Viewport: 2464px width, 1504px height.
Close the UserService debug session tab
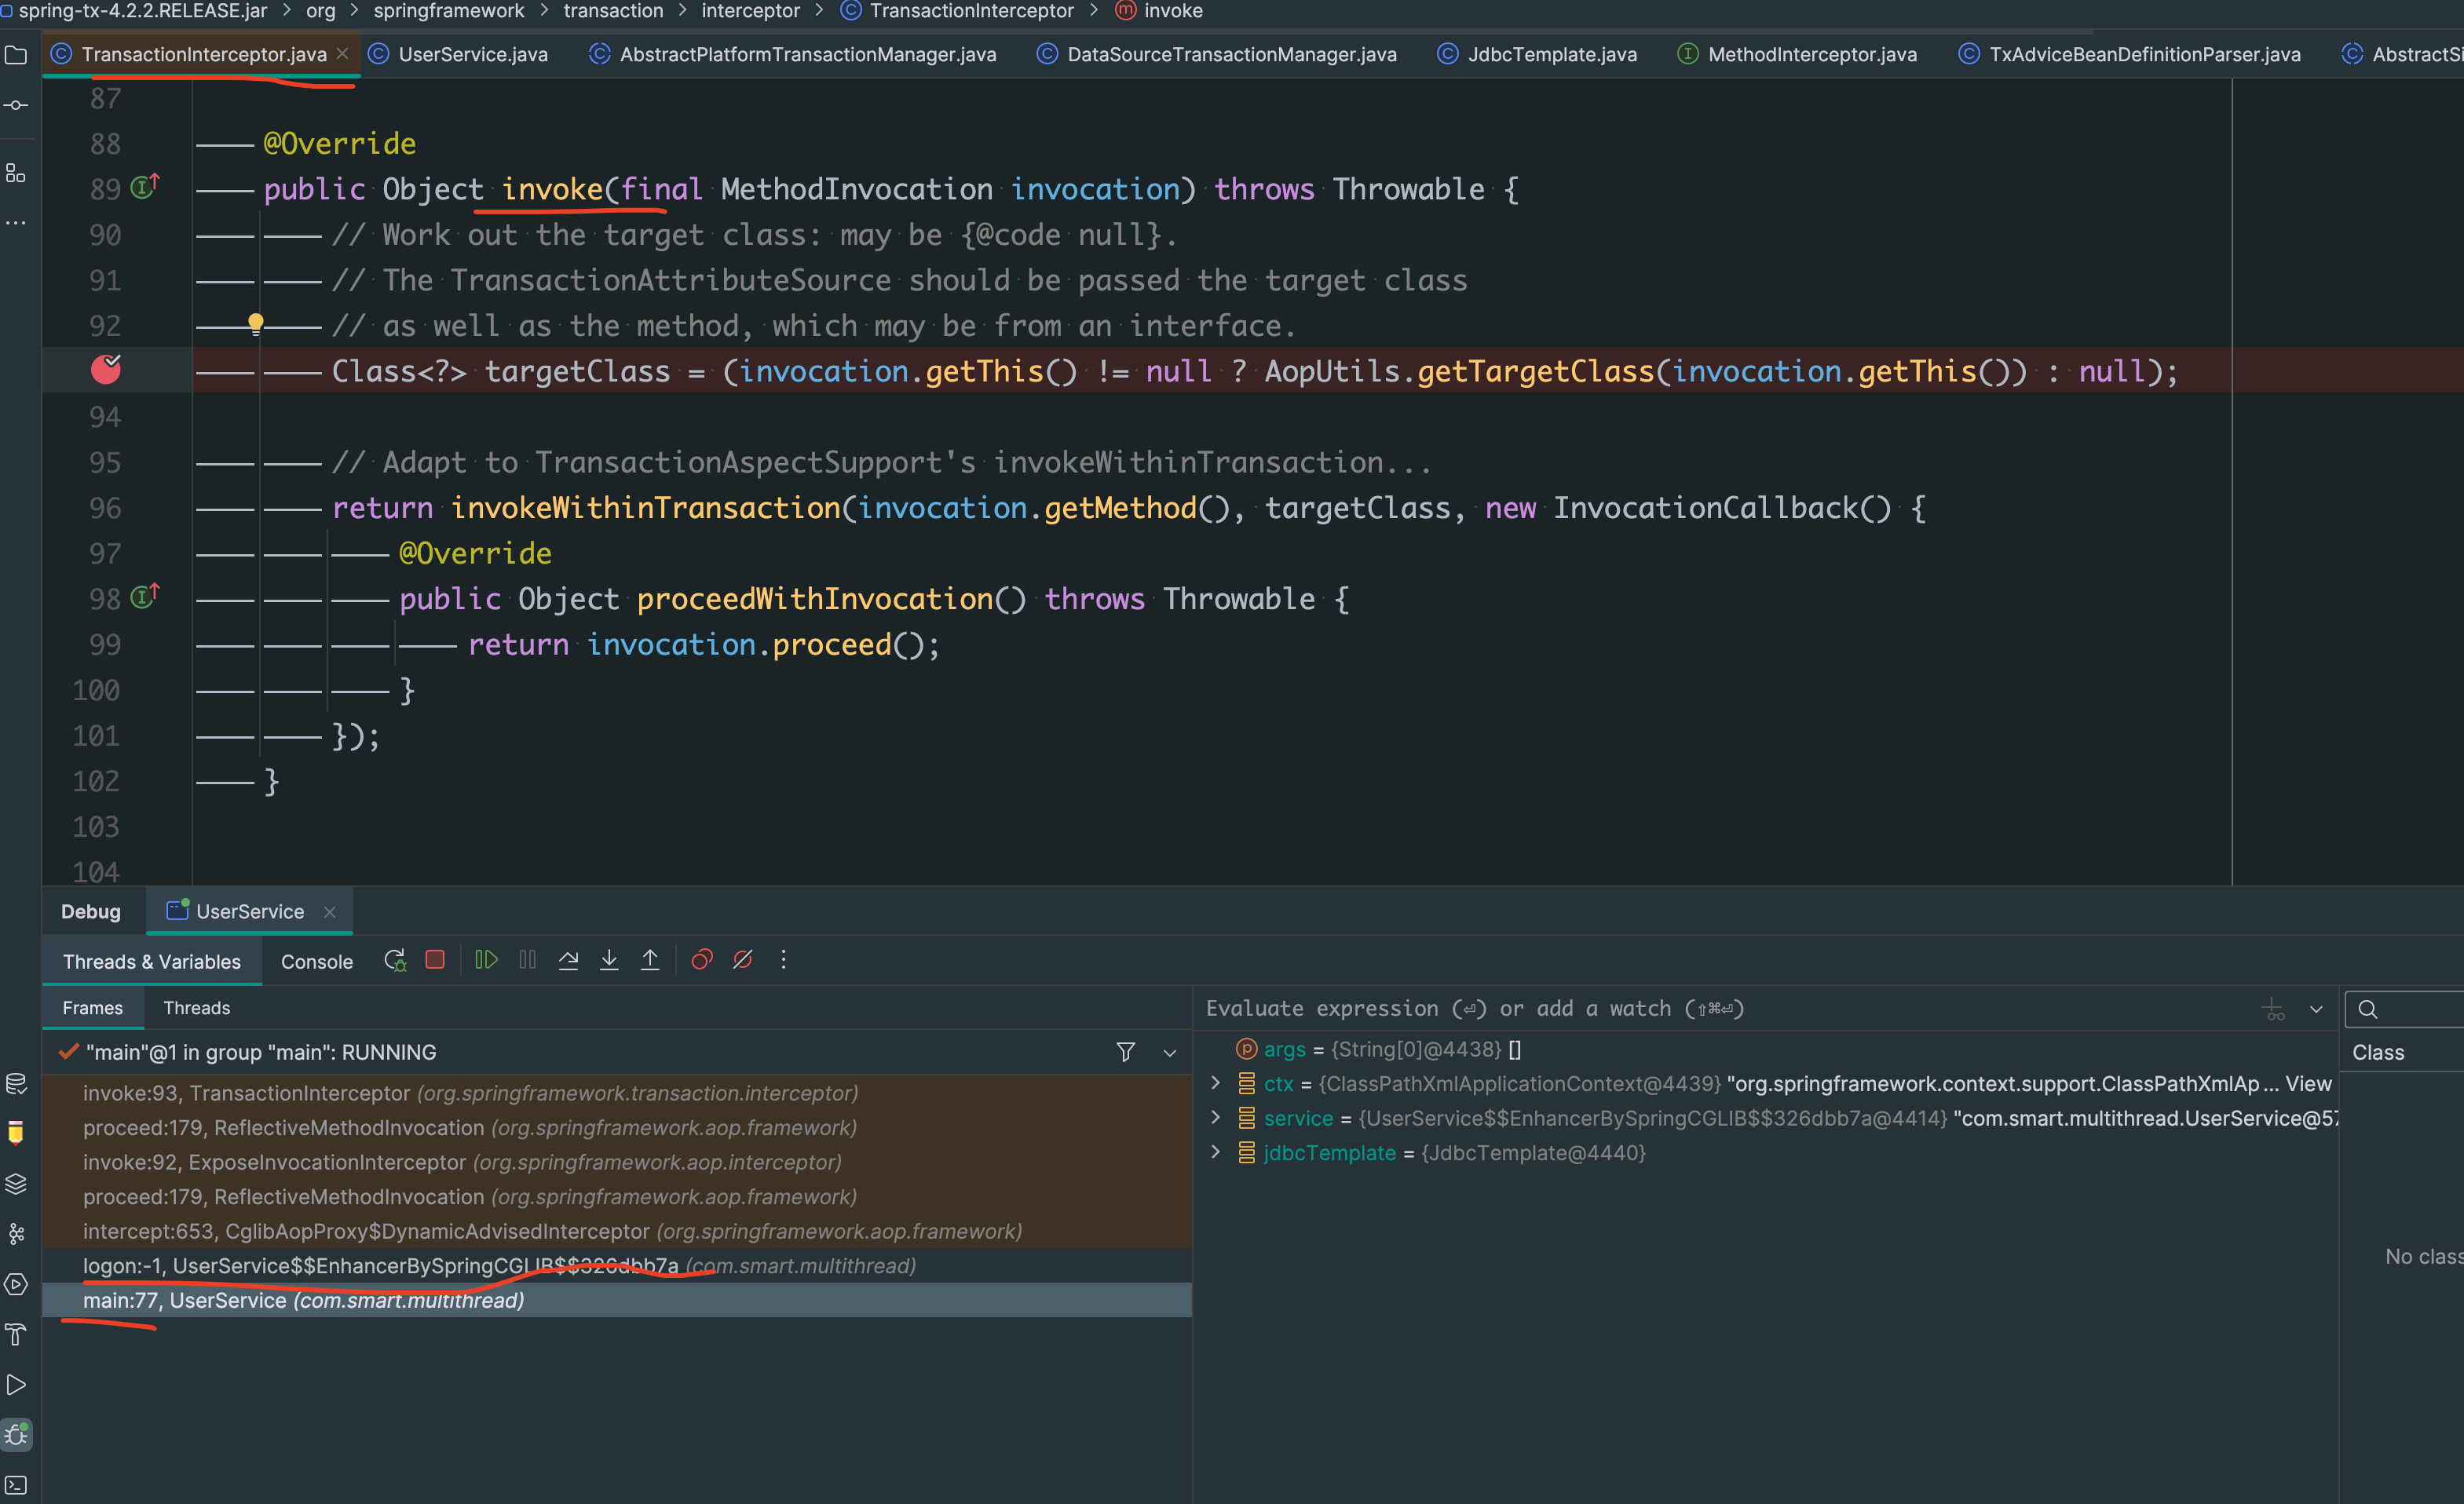(330, 911)
